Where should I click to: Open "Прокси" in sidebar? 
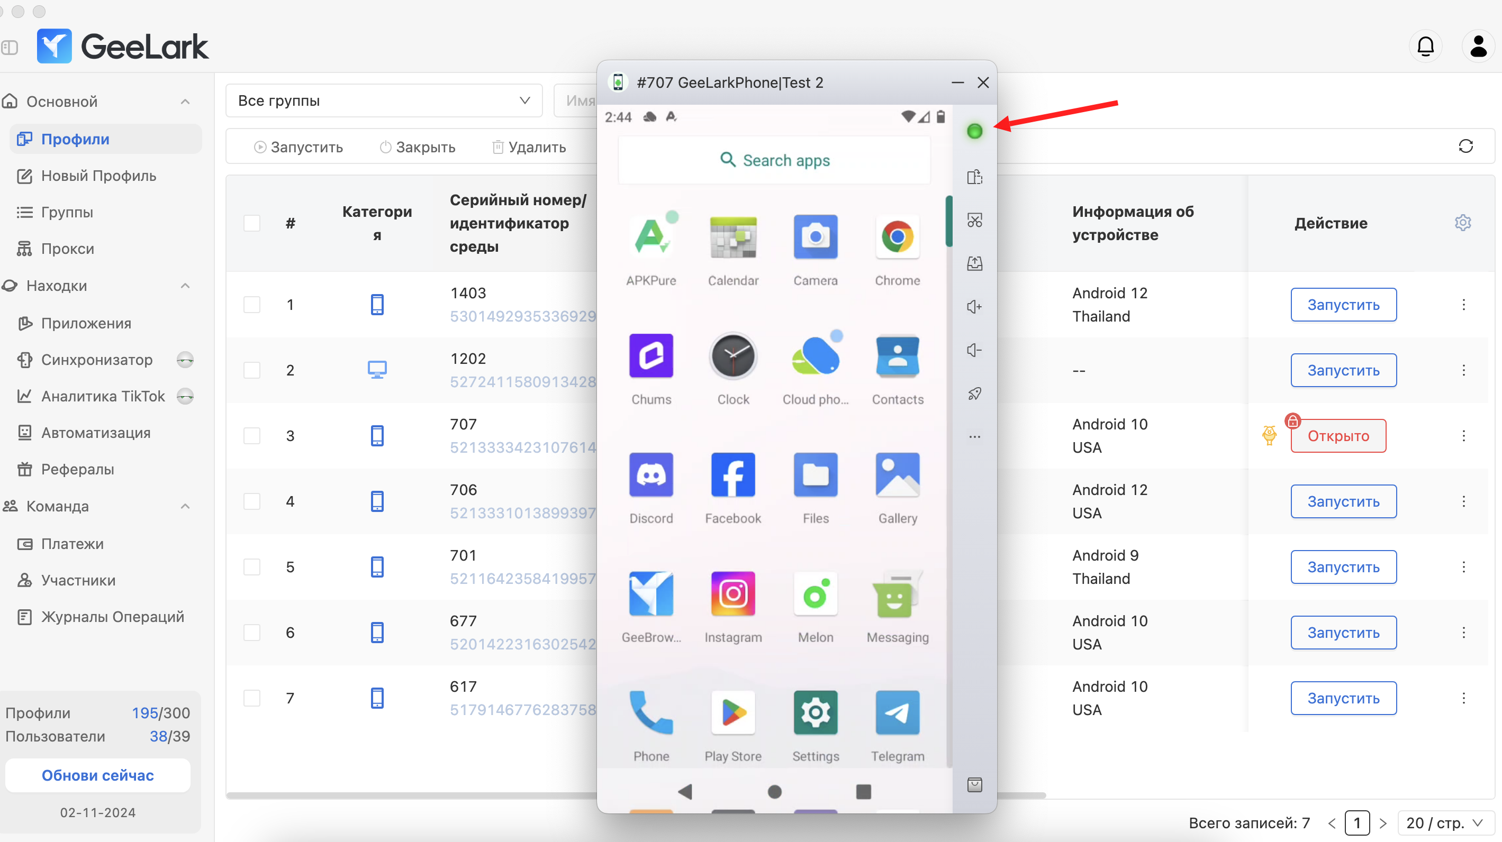tap(68, 249)
